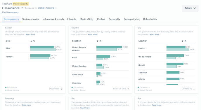Screen dimensions: 201x110
Task: Sort Gender table by percentage arrow
Action: point(31,41)
